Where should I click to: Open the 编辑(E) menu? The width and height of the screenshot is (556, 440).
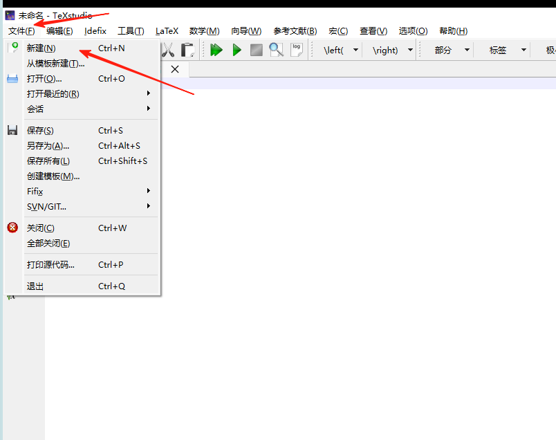pos(59,31)
